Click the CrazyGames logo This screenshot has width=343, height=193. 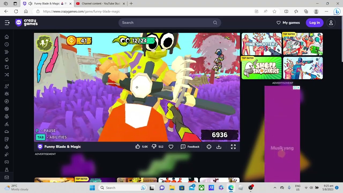tap(26, 23)
